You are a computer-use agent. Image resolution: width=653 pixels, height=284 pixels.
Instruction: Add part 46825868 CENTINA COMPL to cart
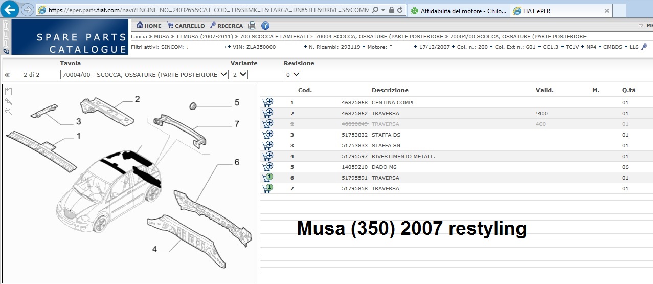pyautogui.click(x=267, y=102)
